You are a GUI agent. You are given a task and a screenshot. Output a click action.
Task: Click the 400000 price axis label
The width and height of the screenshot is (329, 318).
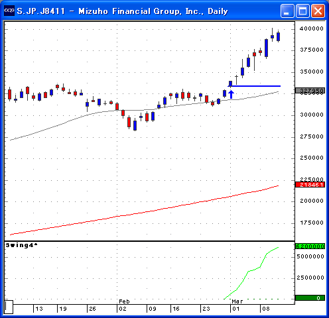(312, 28)
